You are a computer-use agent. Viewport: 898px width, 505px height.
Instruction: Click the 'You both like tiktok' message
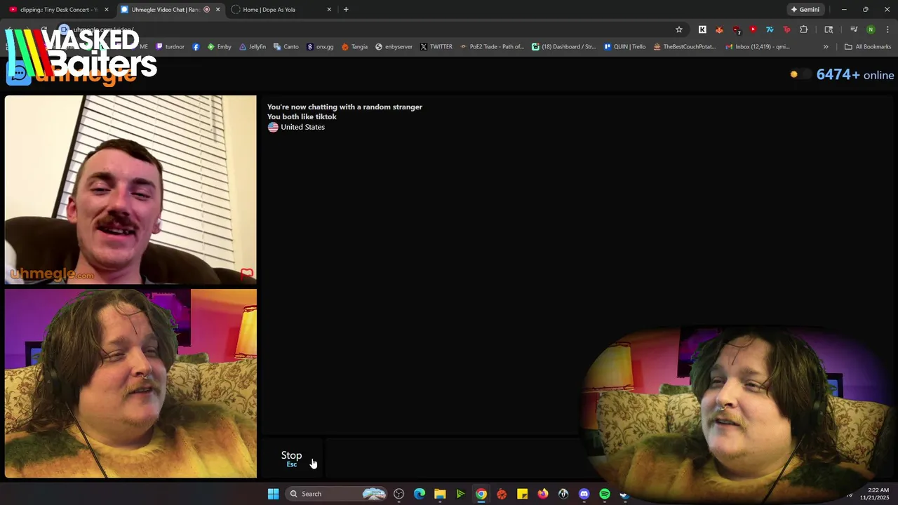pos(302,116)
